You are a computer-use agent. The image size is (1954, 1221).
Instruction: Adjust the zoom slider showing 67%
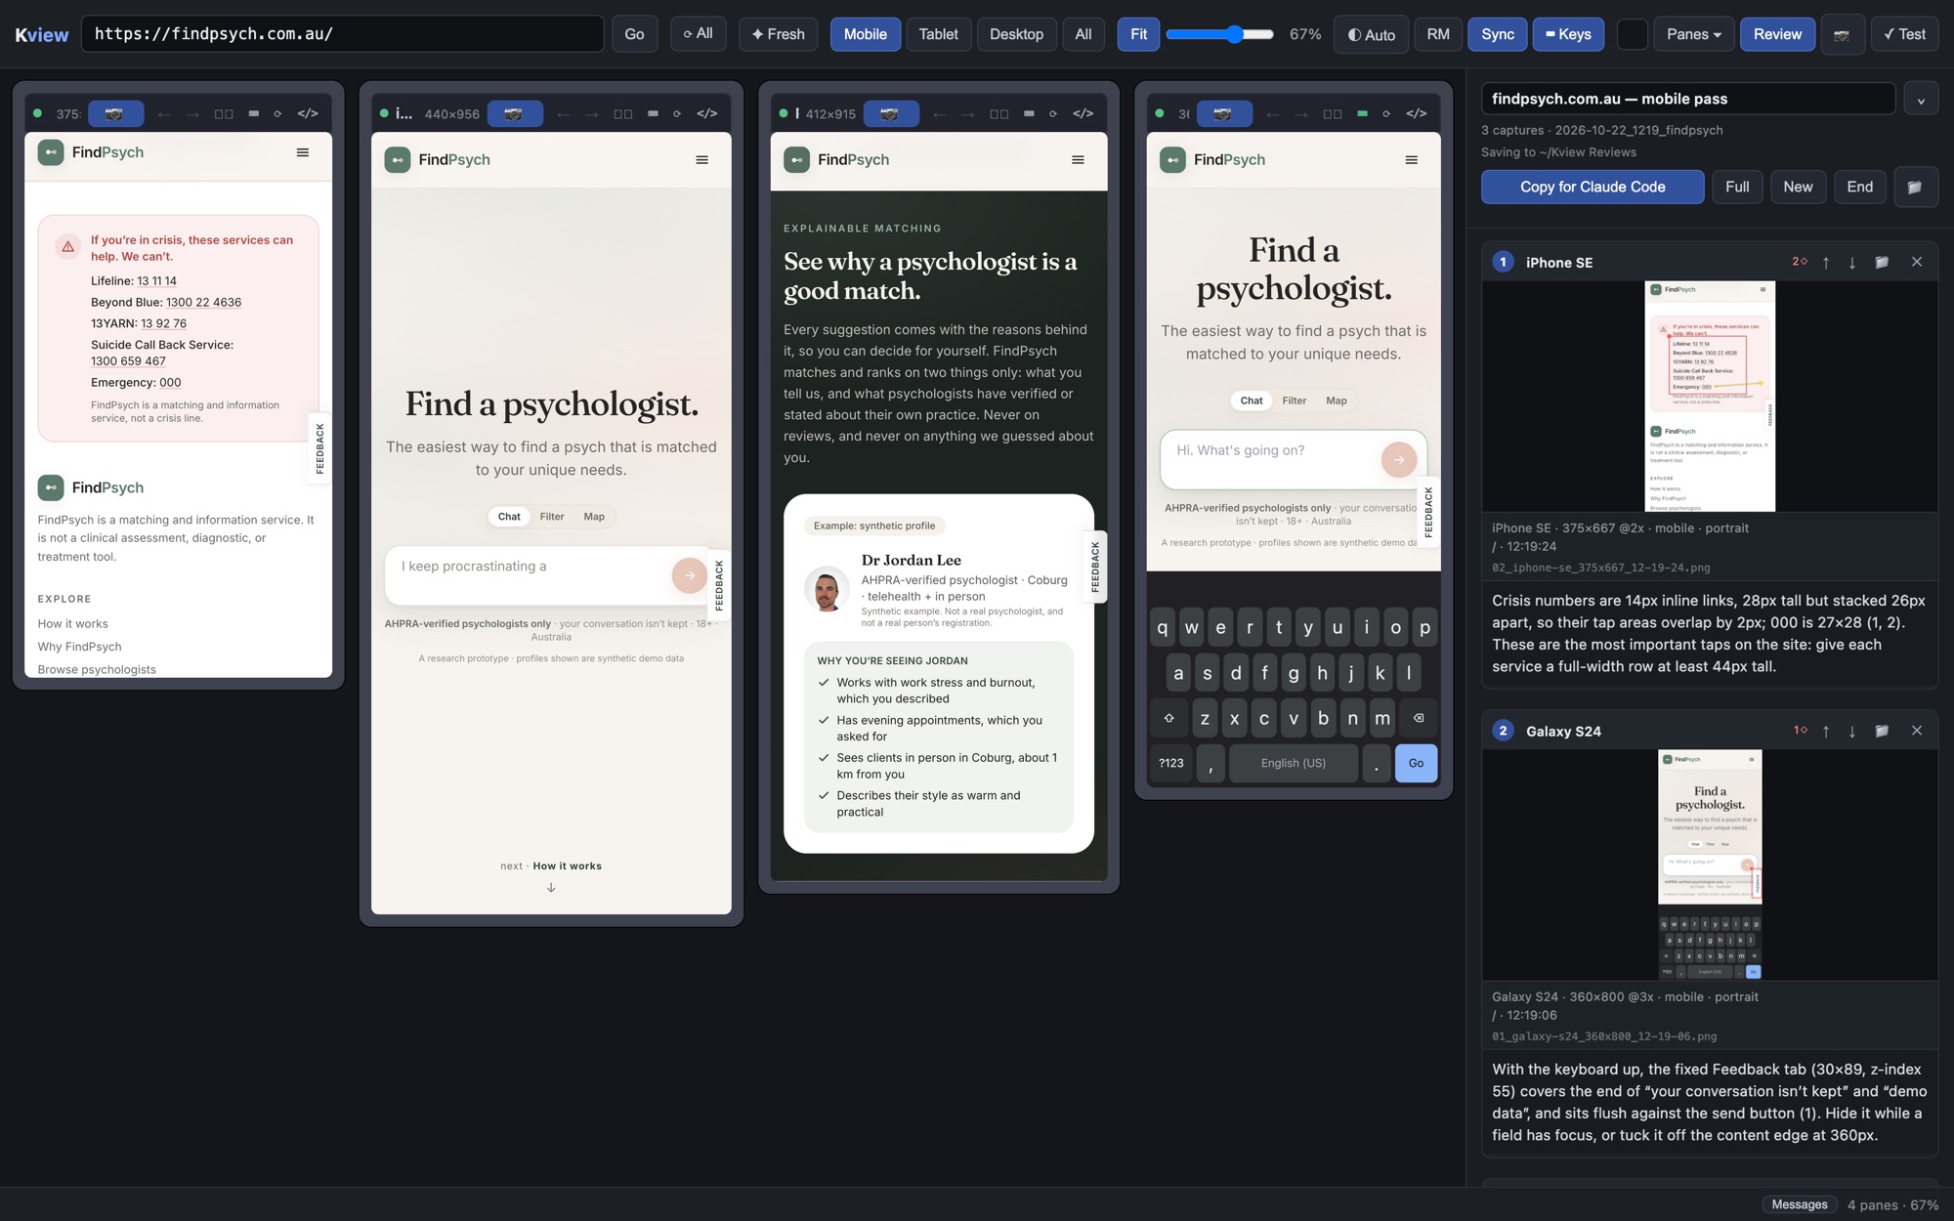(x=1219, y=34)
